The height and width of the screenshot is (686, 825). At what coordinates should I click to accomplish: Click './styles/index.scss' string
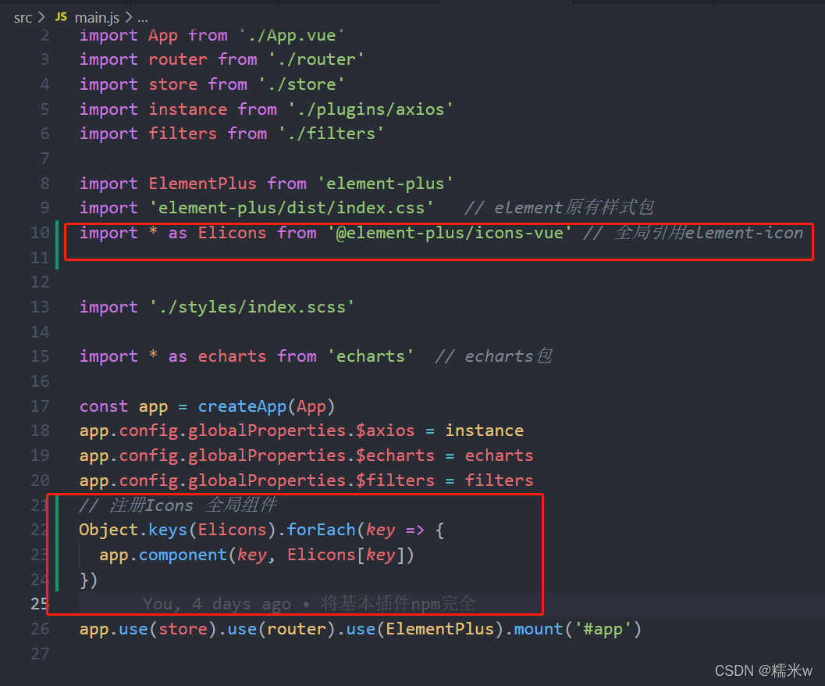click(252, 306)
